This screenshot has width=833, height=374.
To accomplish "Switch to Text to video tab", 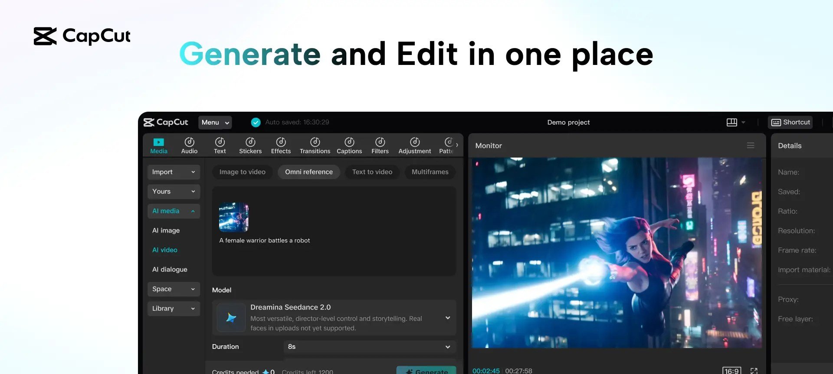I will [372, 172].
